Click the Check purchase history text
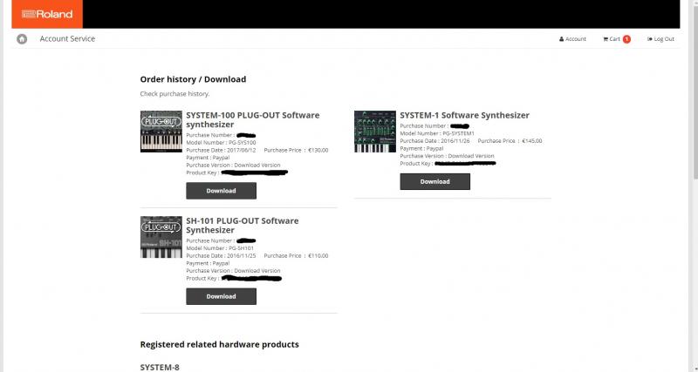698x372 pixels. coord(174,94)
